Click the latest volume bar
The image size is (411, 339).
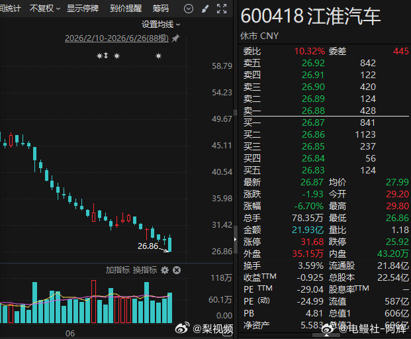click(x=170, y=307)
